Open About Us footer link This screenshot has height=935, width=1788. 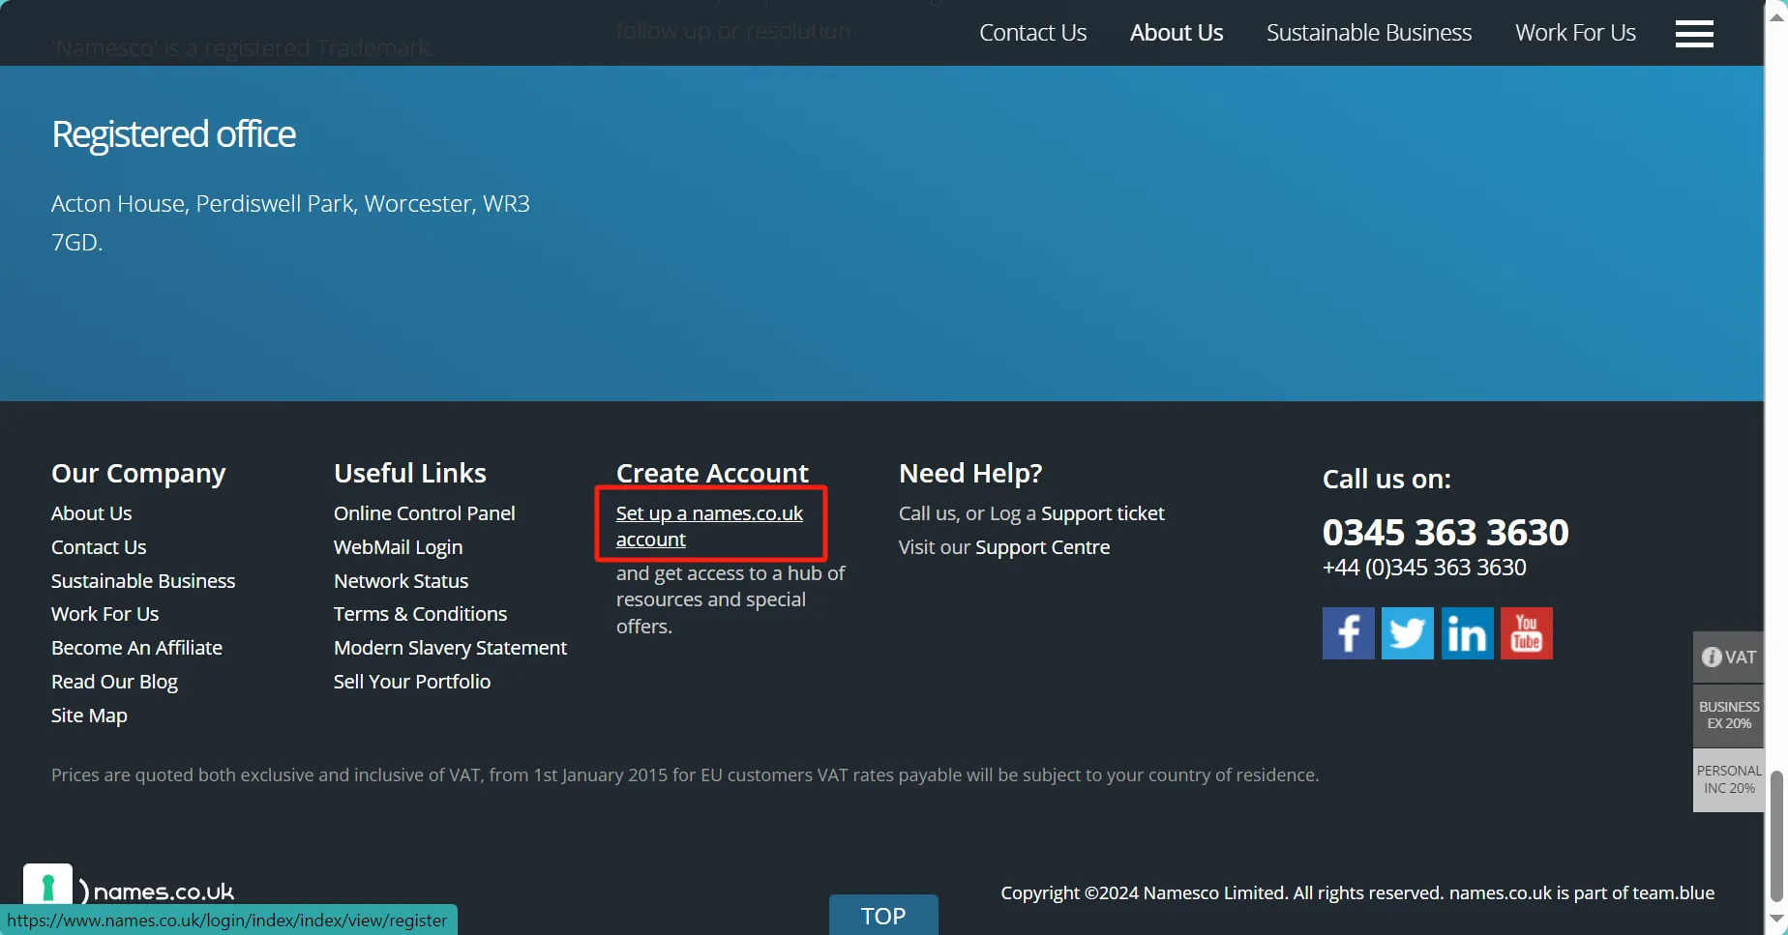92,513
